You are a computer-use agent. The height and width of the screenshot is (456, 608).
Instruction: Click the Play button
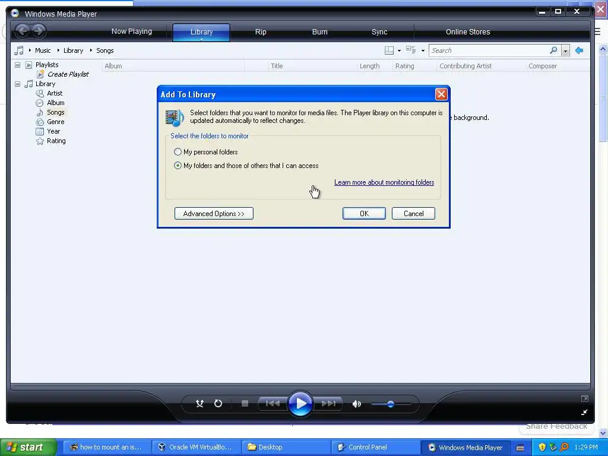300,404
